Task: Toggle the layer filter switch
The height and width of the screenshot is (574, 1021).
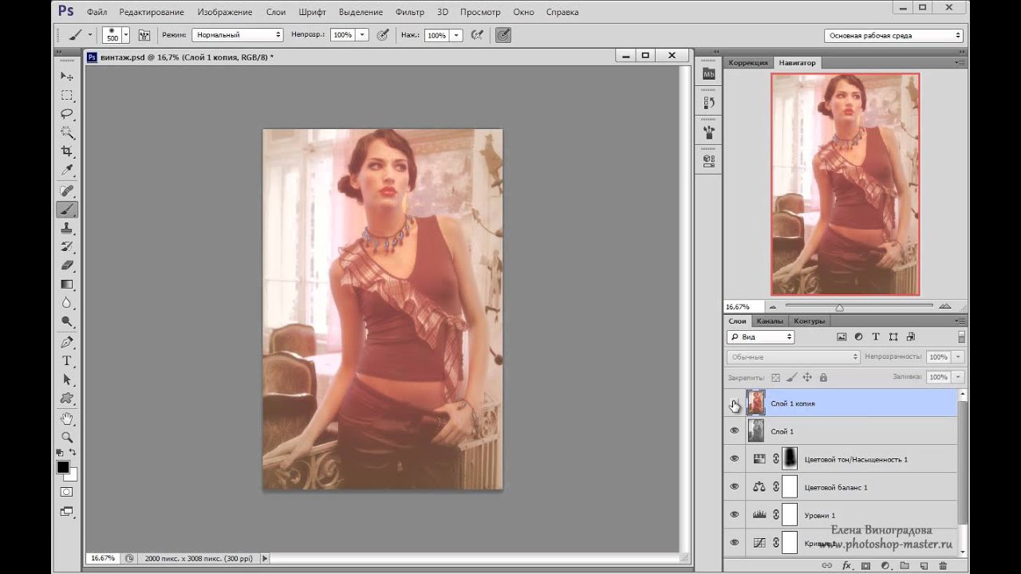Action: click(x=961, y=337)
